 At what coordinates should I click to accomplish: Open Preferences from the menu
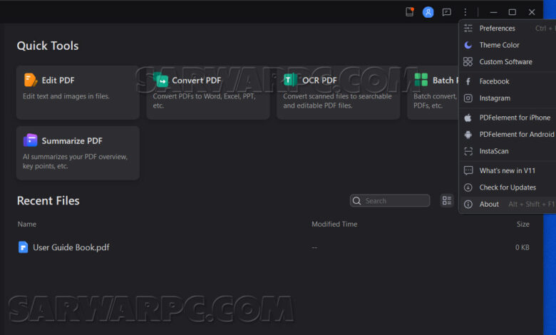tap(508, 29)
